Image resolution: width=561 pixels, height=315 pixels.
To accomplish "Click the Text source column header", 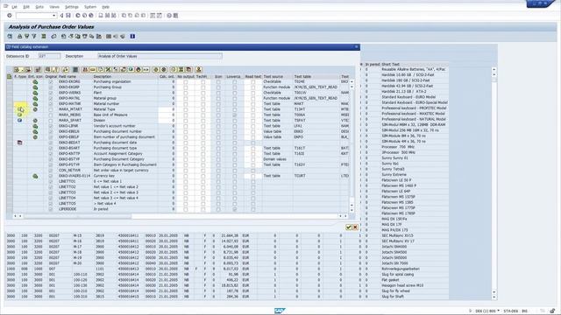I will (x=278, y=76).
